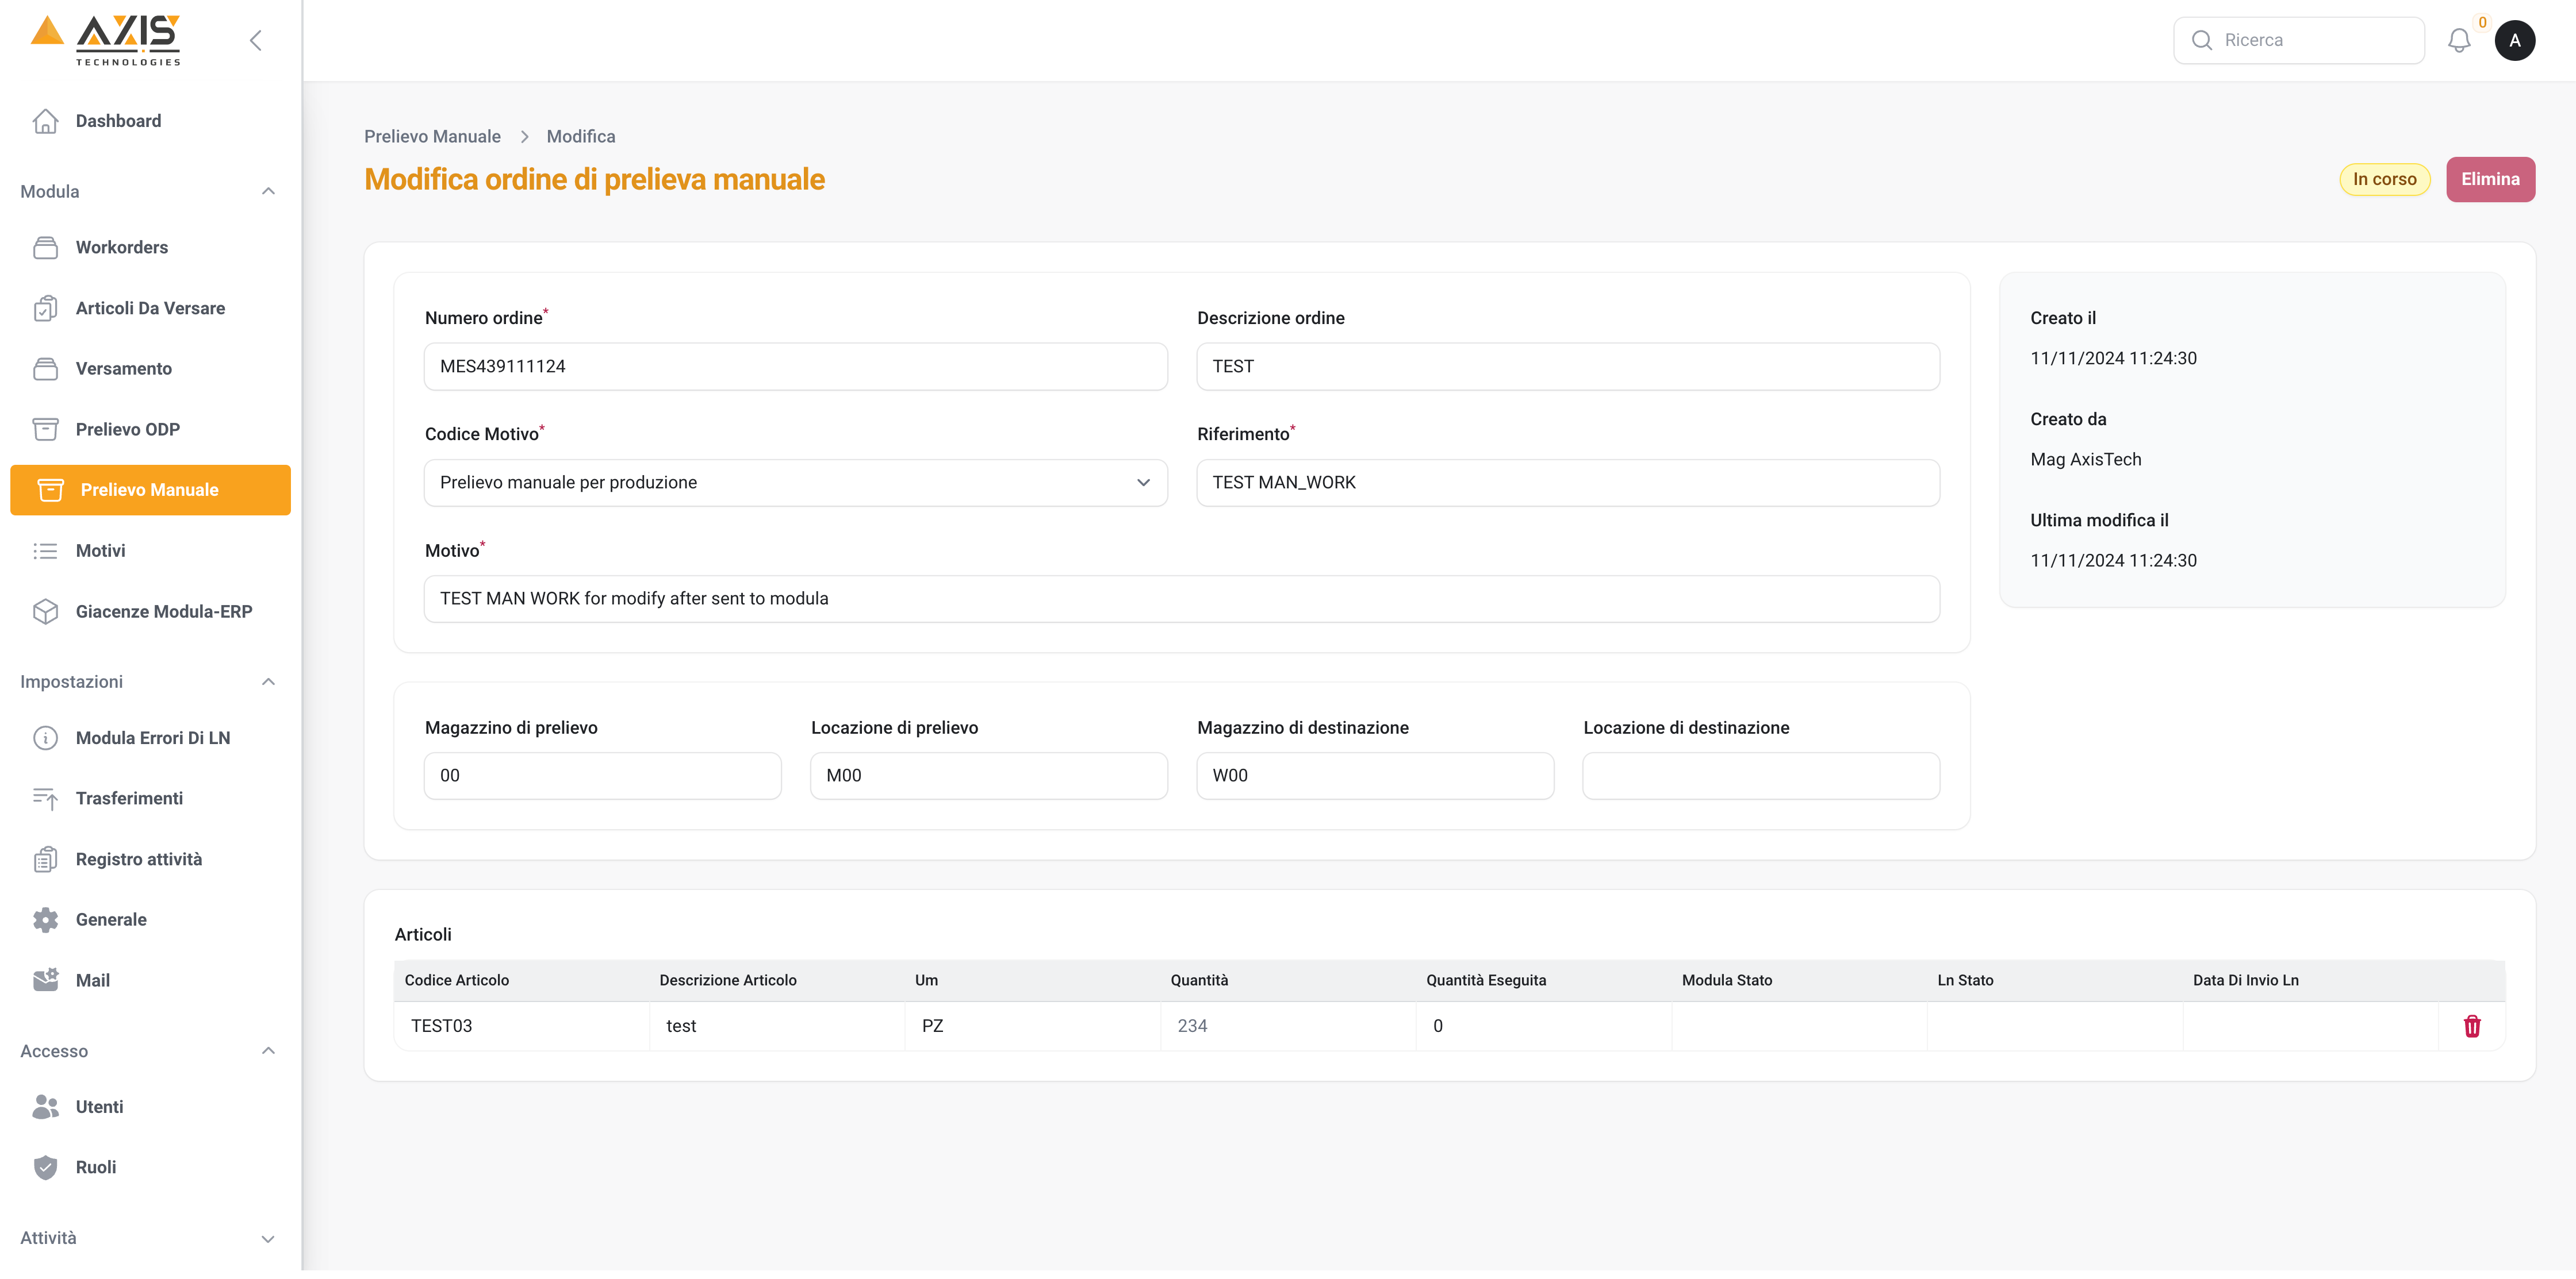2576x1279 pixels.
Task: Expand the Attività sidebar section
Action: [268, 1238]
